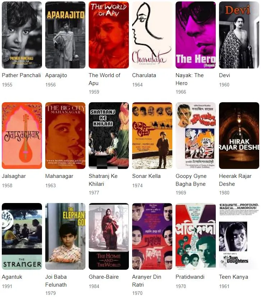Select the Sonar Kella poster
Screen dimensions: 261x297
click(x=152, y=136)
